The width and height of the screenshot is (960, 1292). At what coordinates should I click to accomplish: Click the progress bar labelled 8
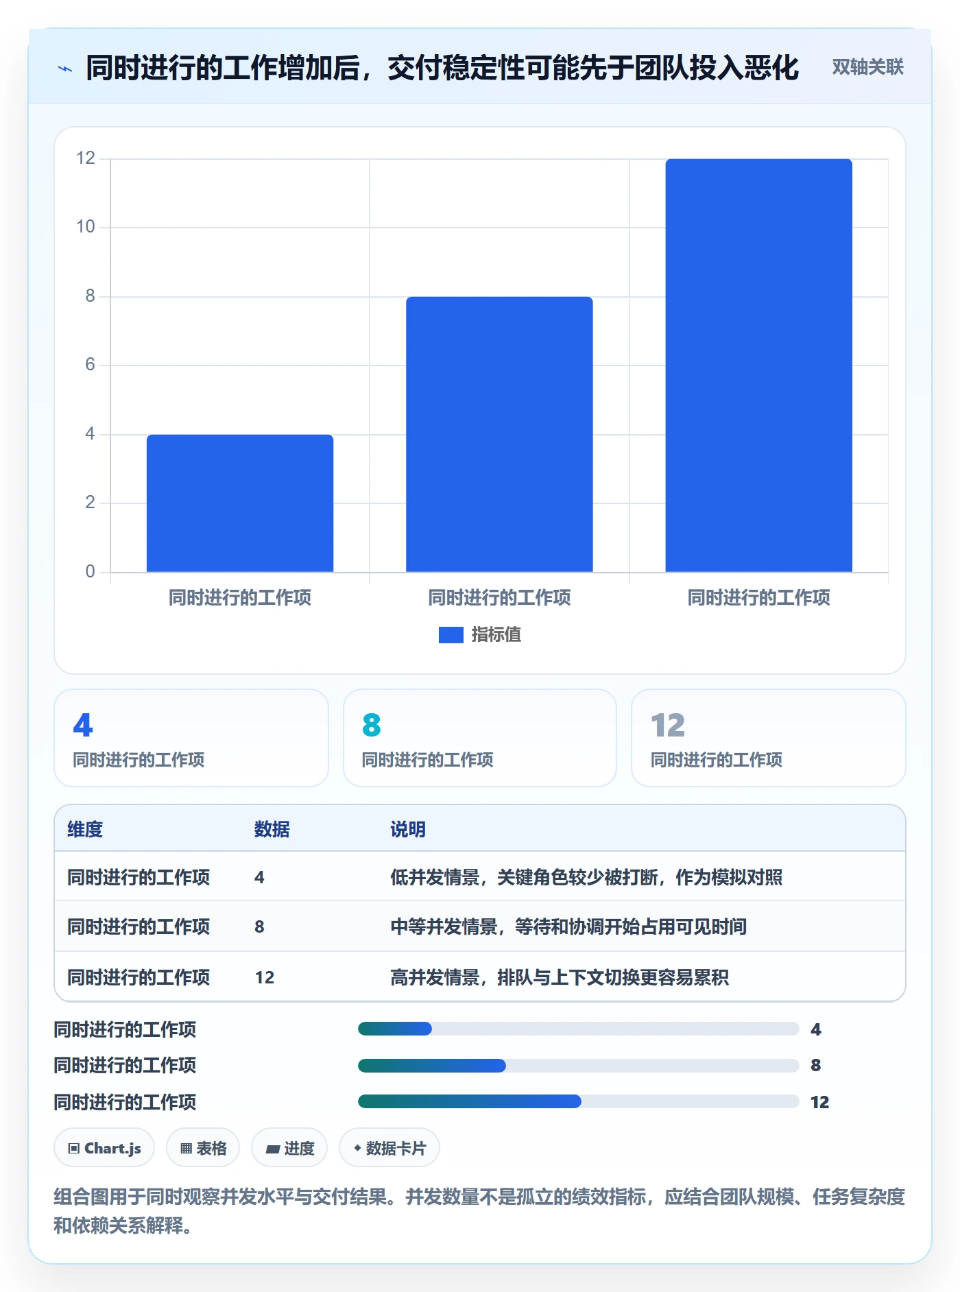[578, 1065]
